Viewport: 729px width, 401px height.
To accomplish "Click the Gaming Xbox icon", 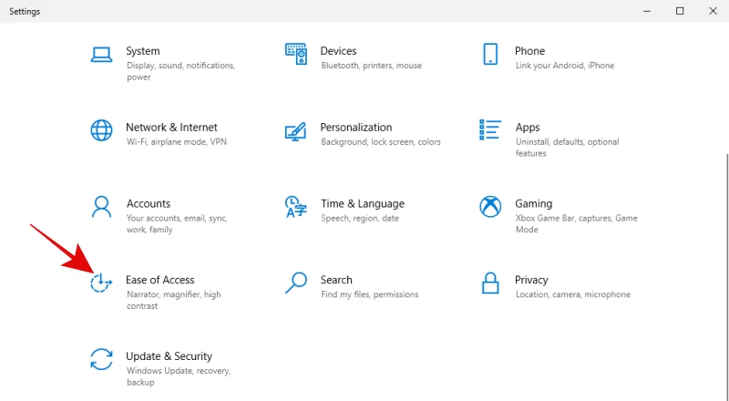I will pyautogui.click(x=490, y=206).
